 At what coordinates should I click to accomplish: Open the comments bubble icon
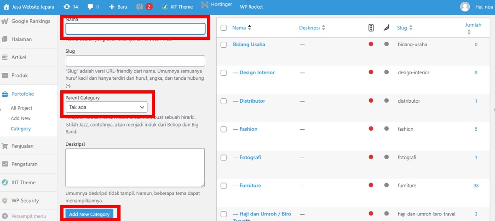[90, 6]
